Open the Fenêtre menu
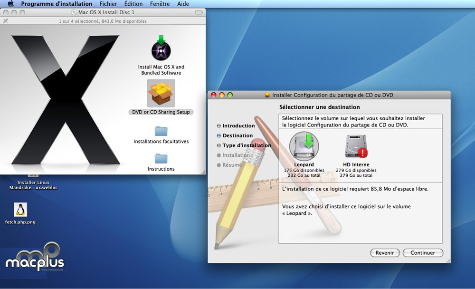475x289 pixels. click(x=160, y=4)
